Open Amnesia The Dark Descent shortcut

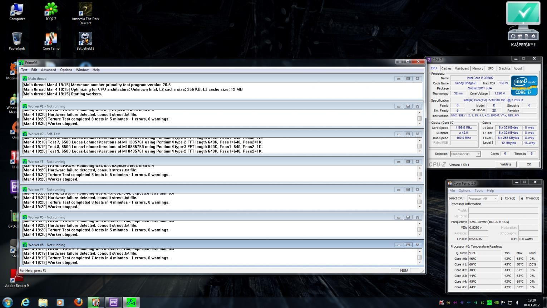point(85,13)
